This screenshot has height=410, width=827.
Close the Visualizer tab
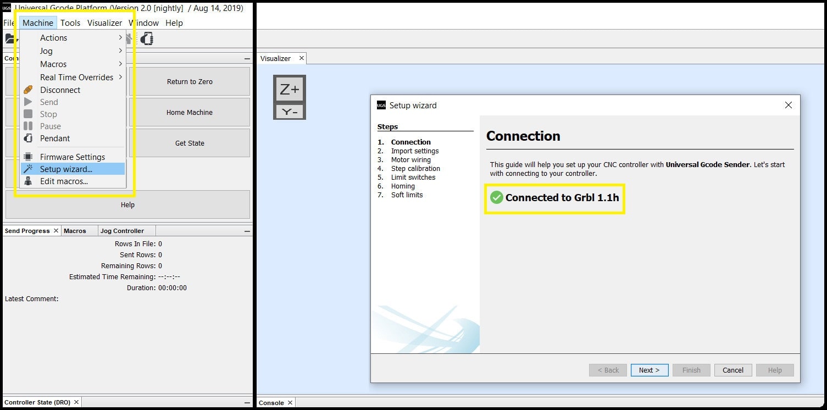pyautogui.click(x=301, y=58)
